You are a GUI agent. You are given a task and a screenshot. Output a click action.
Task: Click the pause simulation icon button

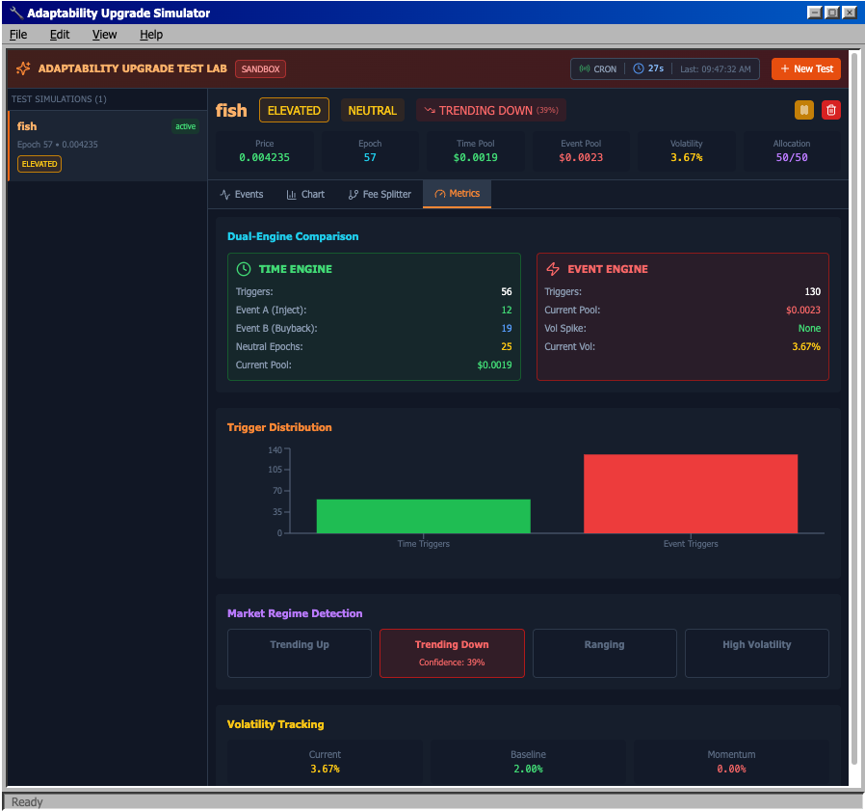point(803,110)
